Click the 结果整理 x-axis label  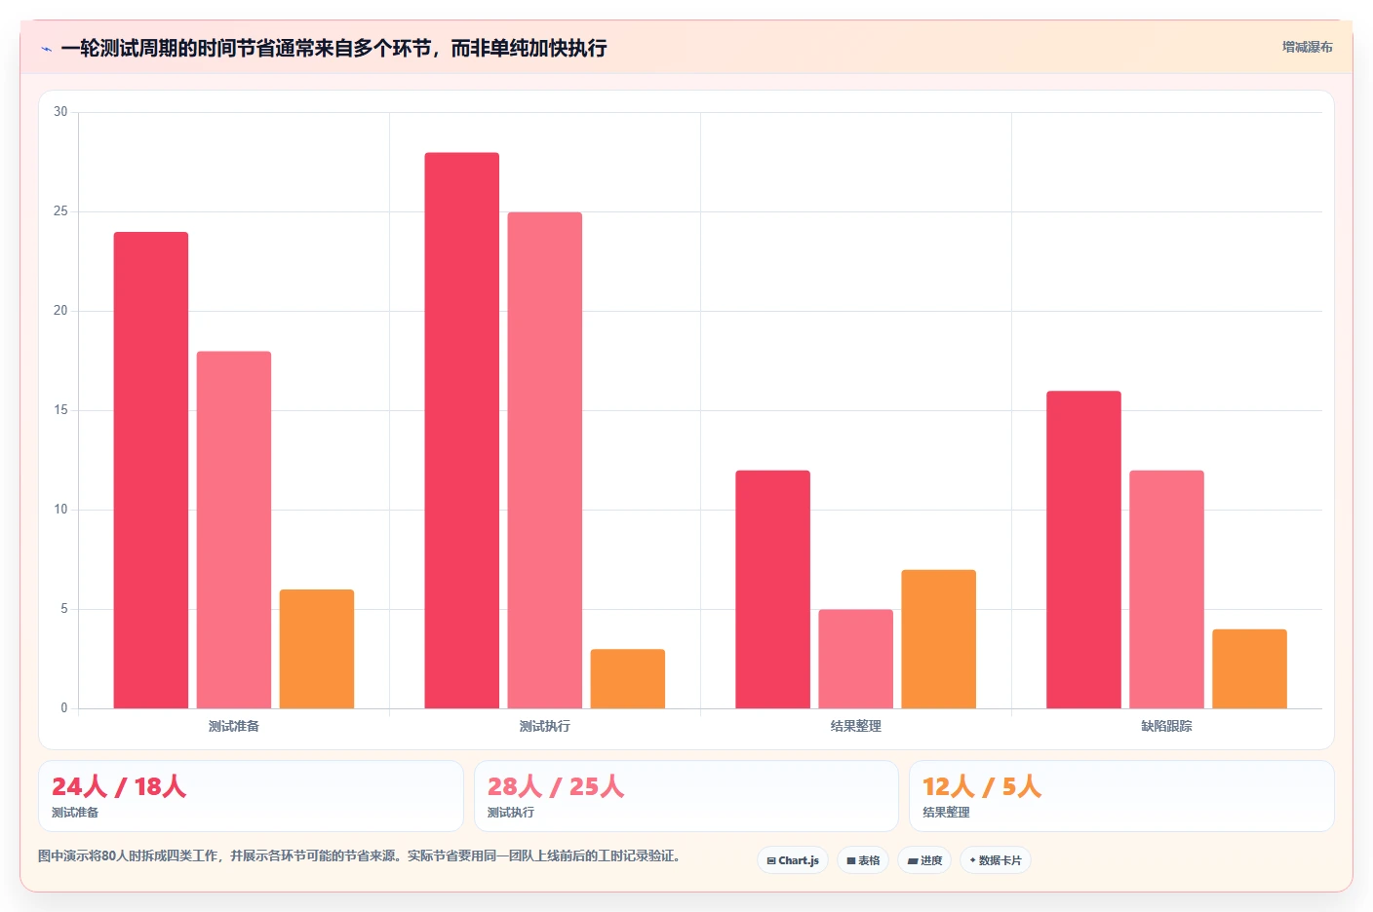point(856,726)
